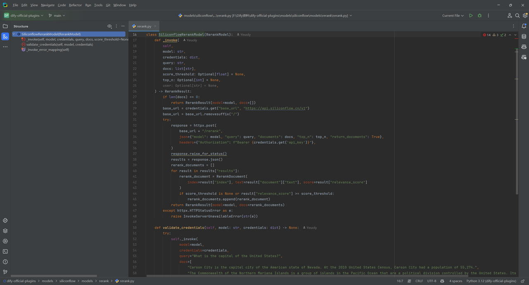
Task: Run the current file with the play icon
Action: [x=471, y=16]
